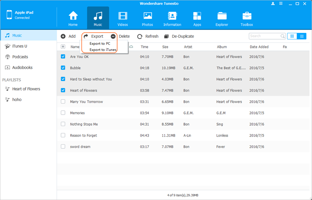Choose Export to PC
Viewport: 312px width, 200px height.
tap(100, 44)
